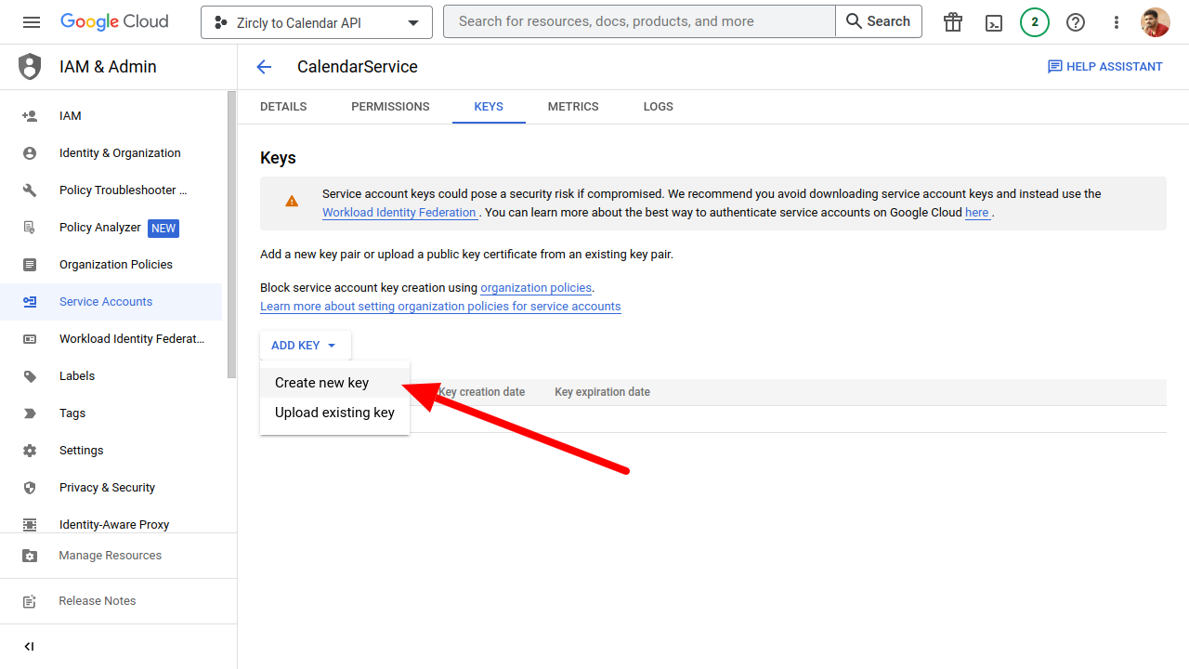Collapse the sidebar navigation panel

tap(29, 647)
